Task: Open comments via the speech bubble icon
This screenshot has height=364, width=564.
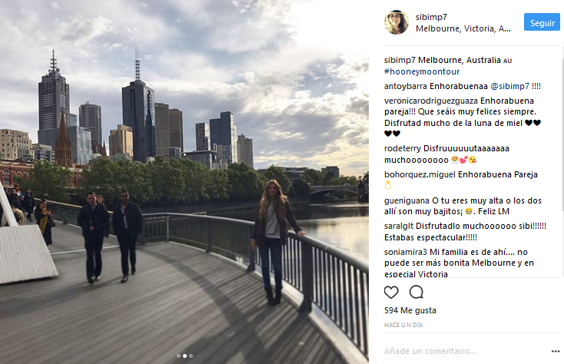Action: tap(416, 292)
